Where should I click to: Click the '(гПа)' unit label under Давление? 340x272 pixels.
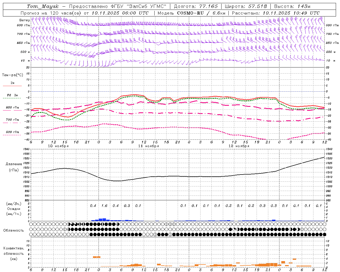(x=14, y=170)
